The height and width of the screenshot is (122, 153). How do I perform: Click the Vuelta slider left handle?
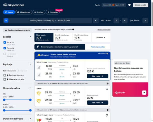[x=4, y=110]
